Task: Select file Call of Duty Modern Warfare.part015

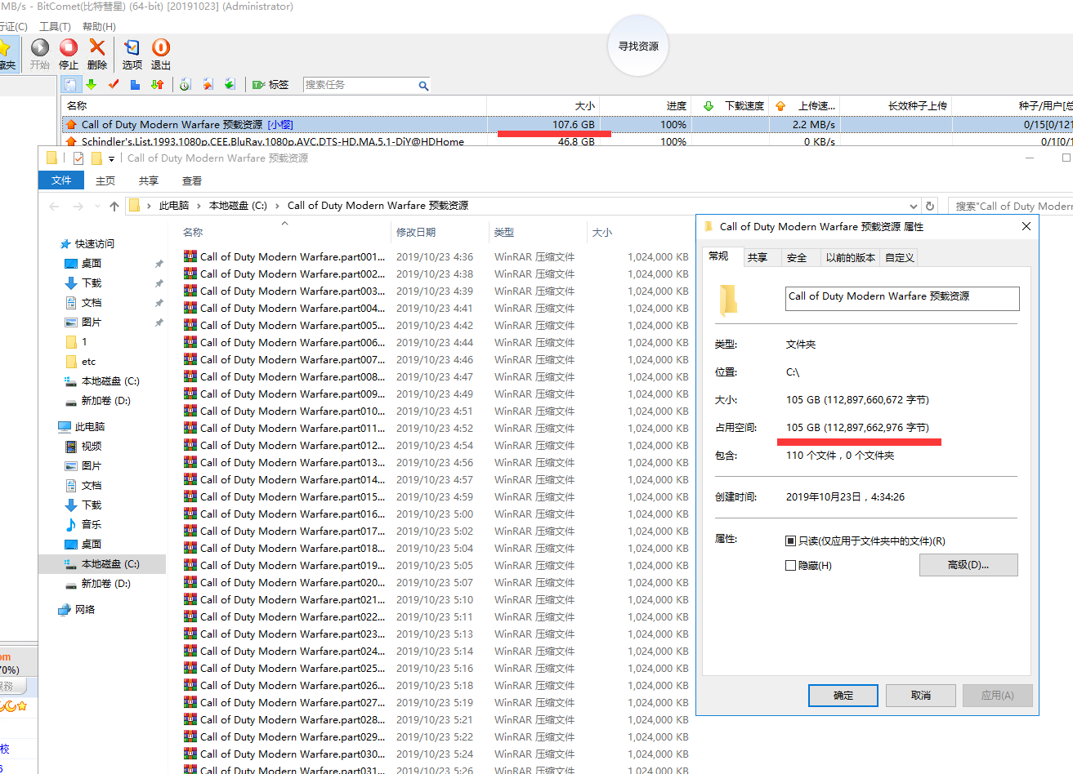Action: click(x=436, y=497)
